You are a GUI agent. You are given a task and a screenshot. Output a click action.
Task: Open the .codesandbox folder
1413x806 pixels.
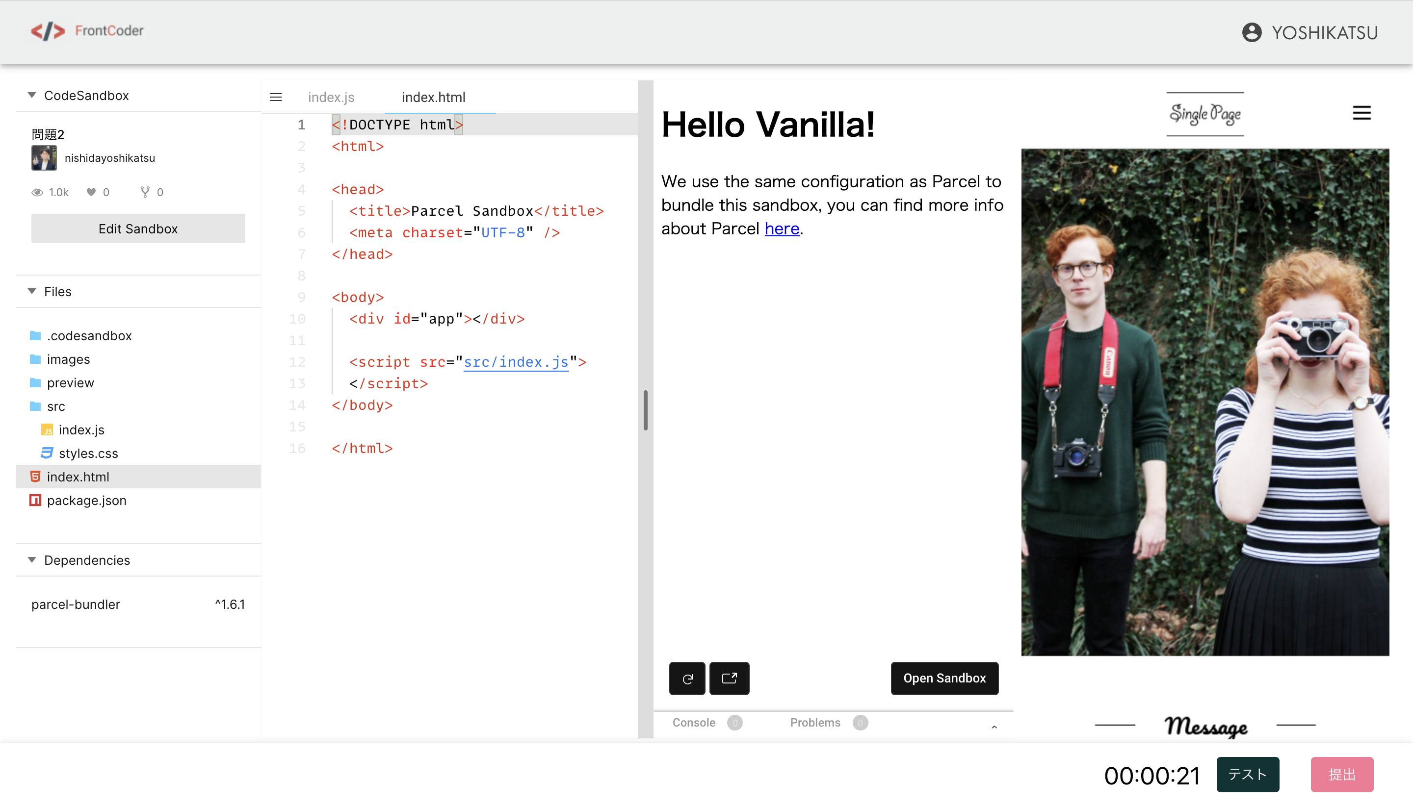click(138, 335)
